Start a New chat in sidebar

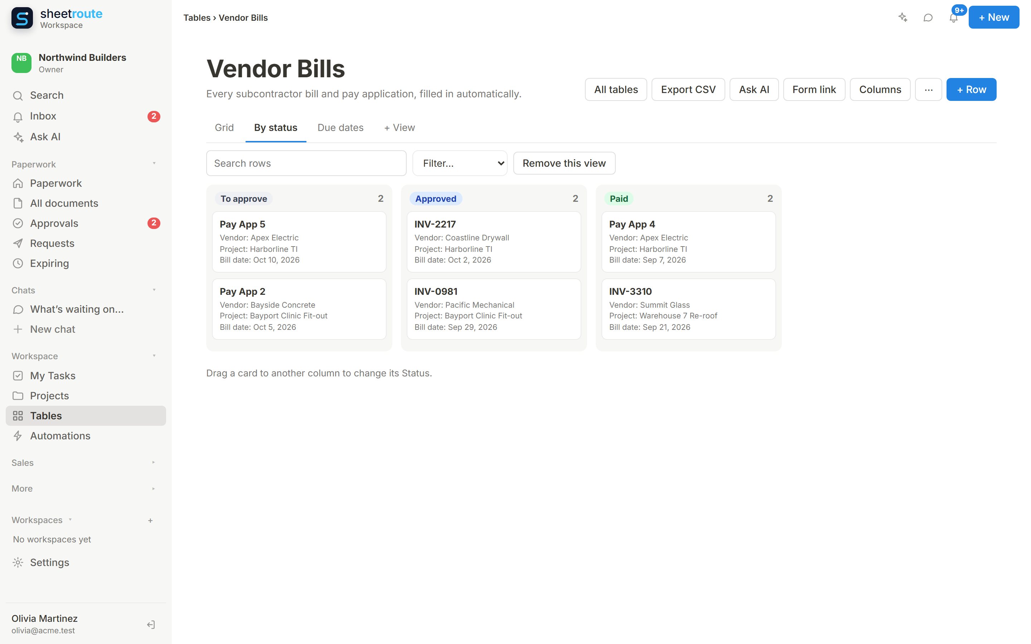pyautogui.click(x=86, y=329)
